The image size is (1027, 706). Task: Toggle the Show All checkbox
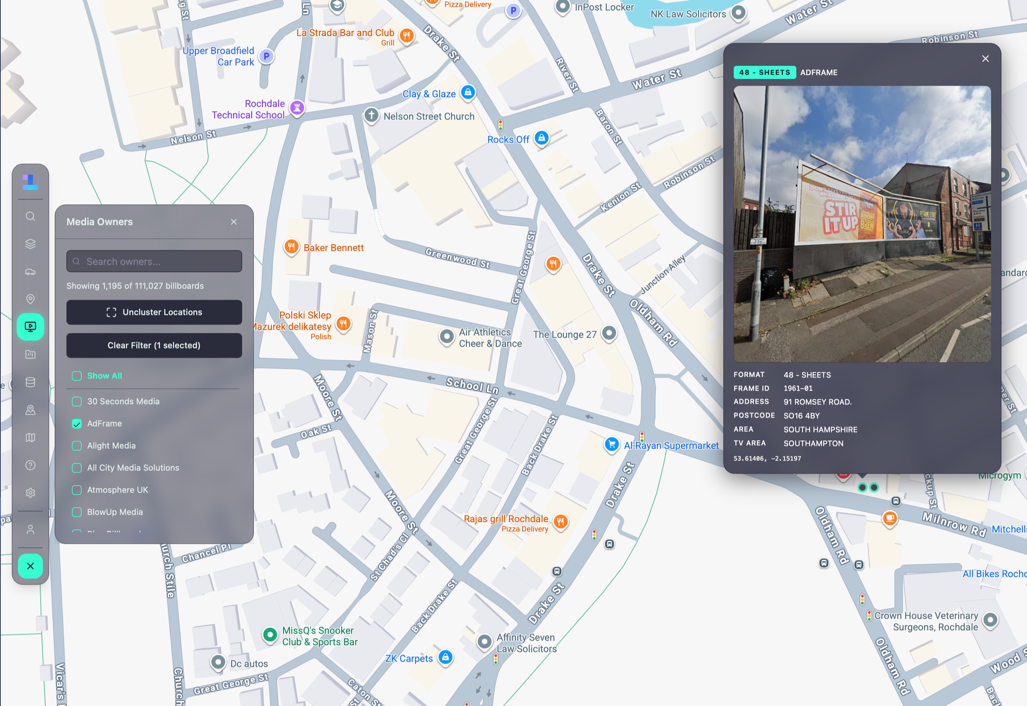tap(77, 376)
